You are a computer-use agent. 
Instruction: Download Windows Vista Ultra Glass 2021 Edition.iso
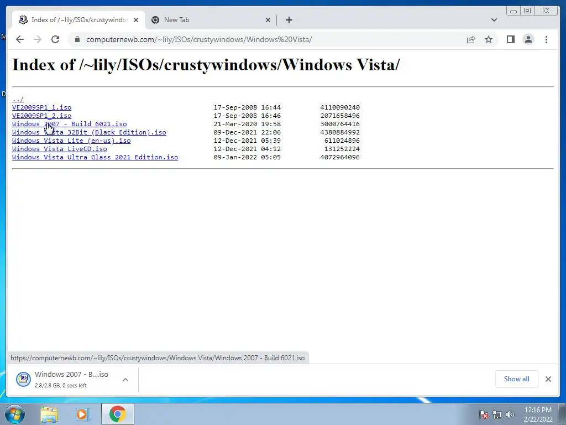click(95, 157)
